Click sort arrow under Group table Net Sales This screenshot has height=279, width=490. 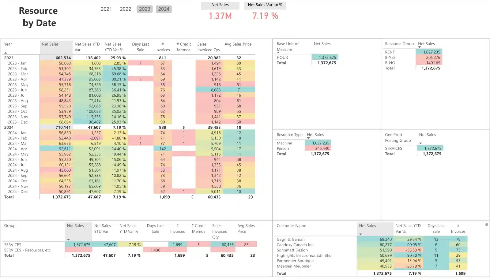68,240
